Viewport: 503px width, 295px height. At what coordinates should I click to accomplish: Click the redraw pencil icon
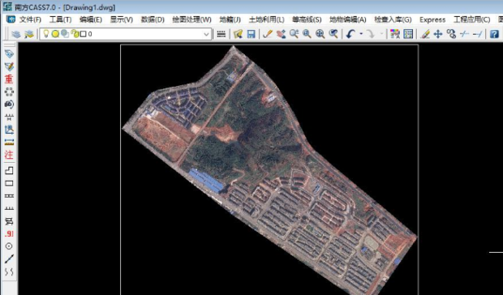(267, 34)
